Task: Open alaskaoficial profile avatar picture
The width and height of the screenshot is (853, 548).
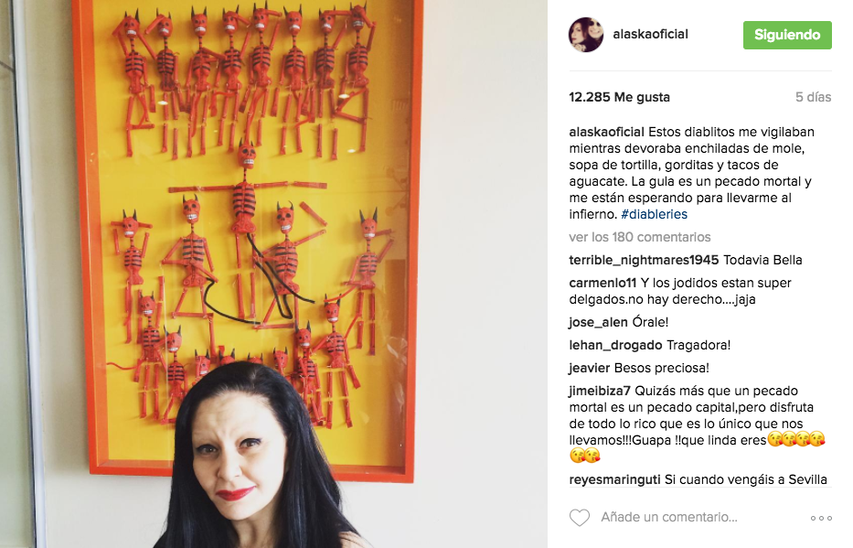Action: click(586, 34)
